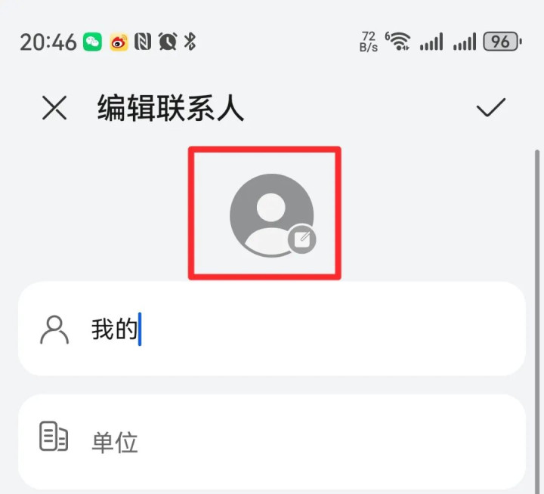This screenshot has width=544, height=494.
Task: Tap the 72 B/s network speed indicator
Action: click(x=369, y=42)
